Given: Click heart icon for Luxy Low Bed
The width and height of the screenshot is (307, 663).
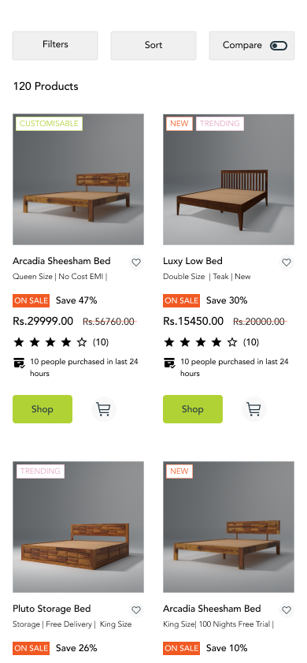Looking at the screenshot, I should [287, 263].
